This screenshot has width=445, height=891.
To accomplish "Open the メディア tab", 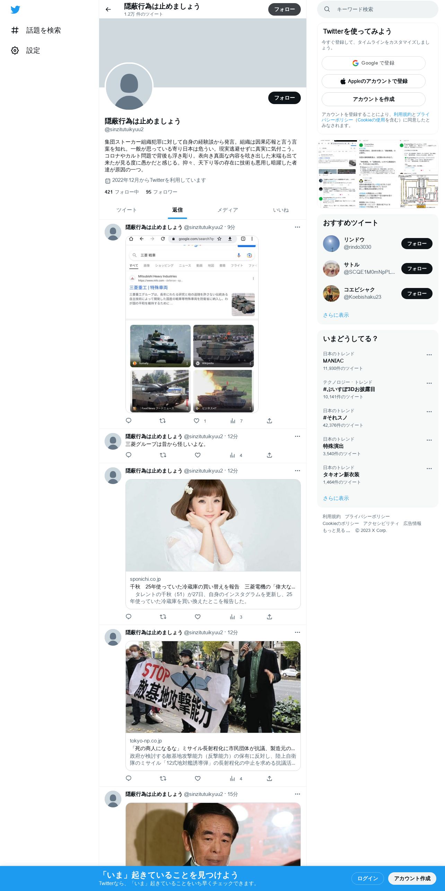I will (228, 210).
